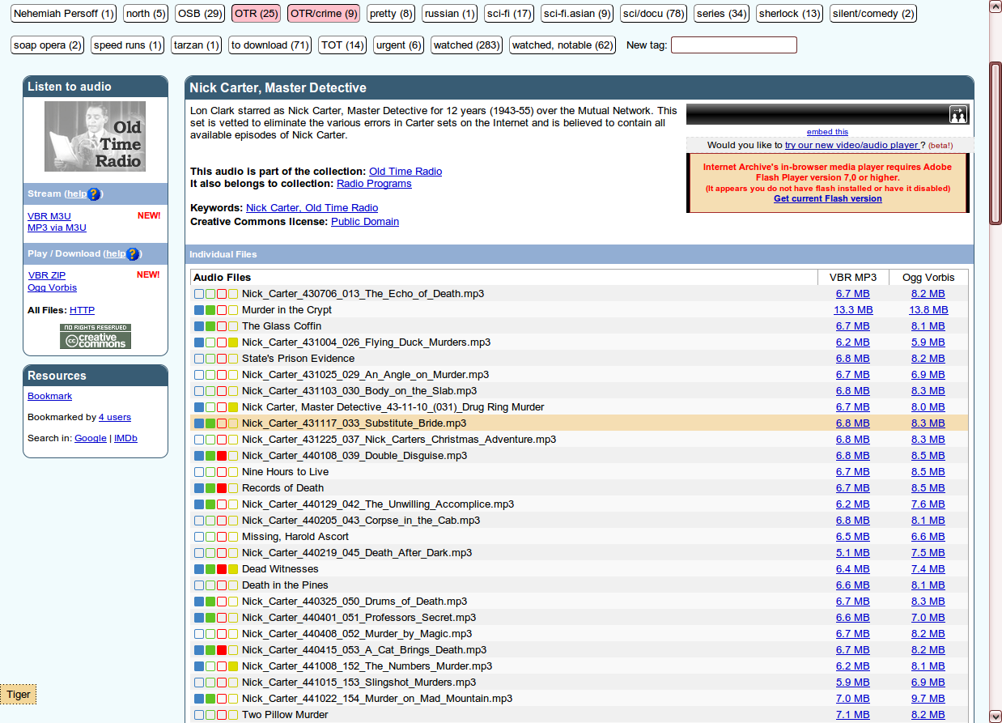Focus the New tag input field
This screenshot has width=1002, height=723.
tap(734, 45)
